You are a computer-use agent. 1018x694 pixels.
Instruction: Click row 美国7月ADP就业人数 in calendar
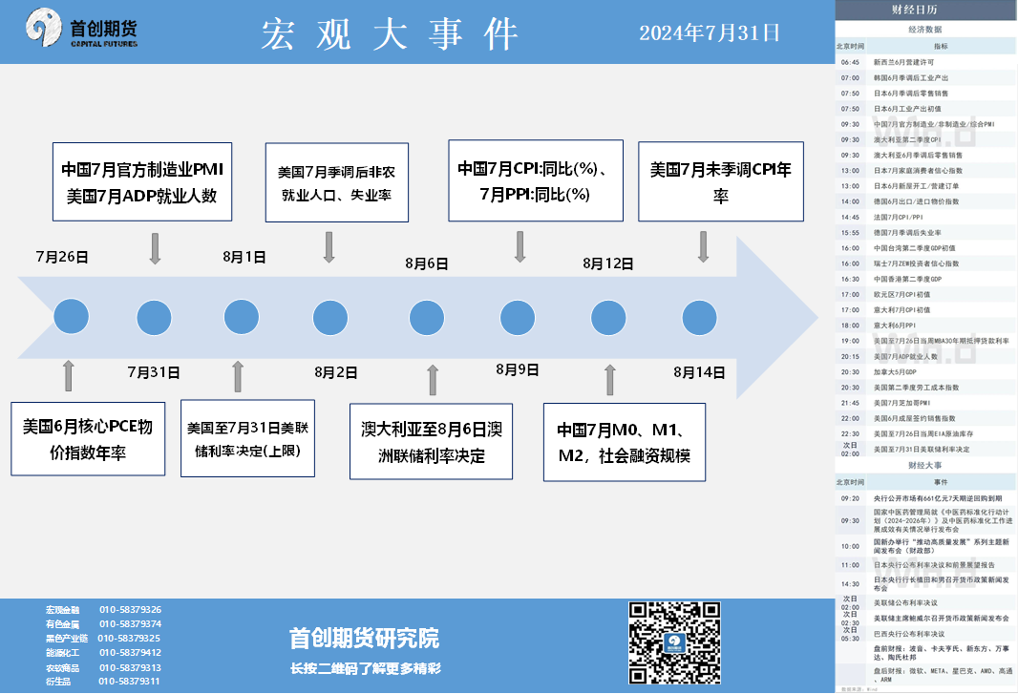(x=925, y=356)
